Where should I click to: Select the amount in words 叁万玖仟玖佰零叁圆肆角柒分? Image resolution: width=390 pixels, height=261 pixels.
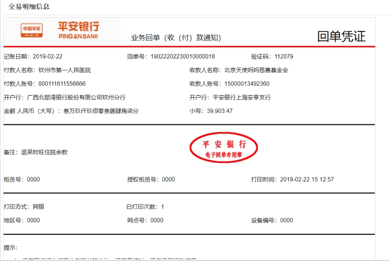pyautogui.click(x=101, y=111)
